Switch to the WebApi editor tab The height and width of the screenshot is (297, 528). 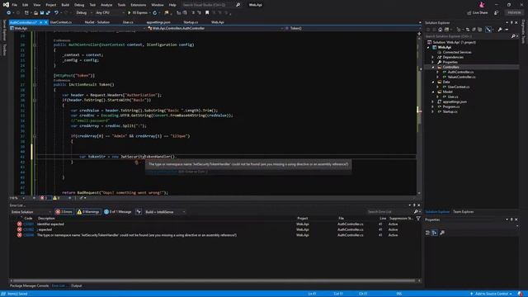(218, 22)
